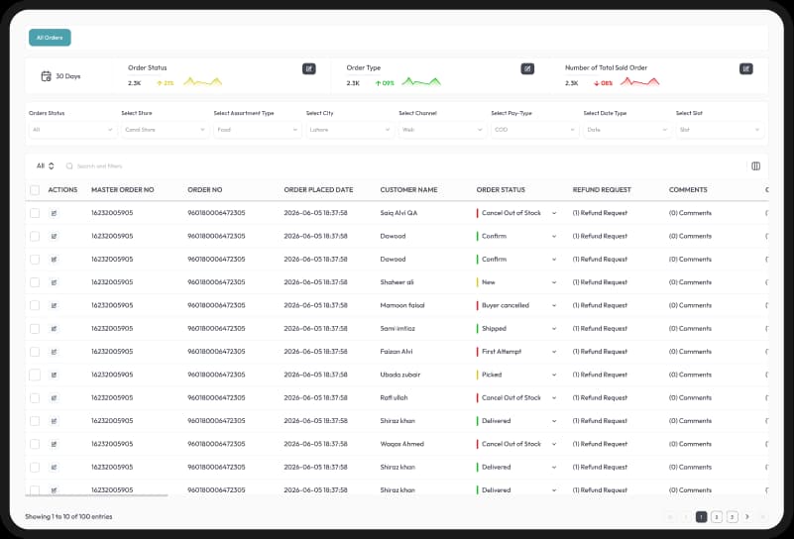The height and width of the screenshot is (539, 794).
Task: Open Comments for Waqas Ahmed
Action: 690,444
